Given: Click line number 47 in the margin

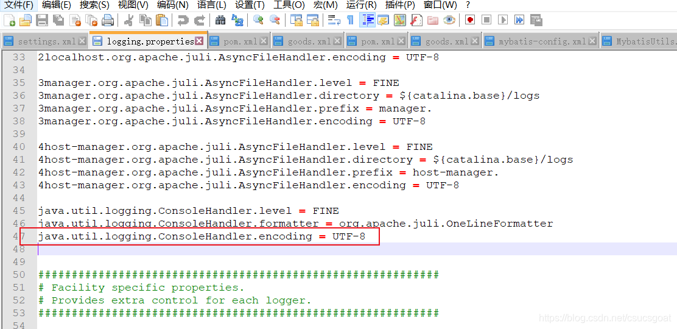Looking at the screenshot, I should tap(18, 236).
